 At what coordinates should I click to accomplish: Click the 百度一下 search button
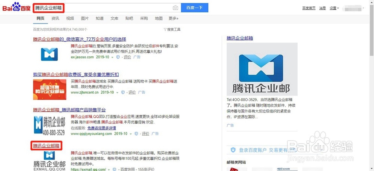194,7
